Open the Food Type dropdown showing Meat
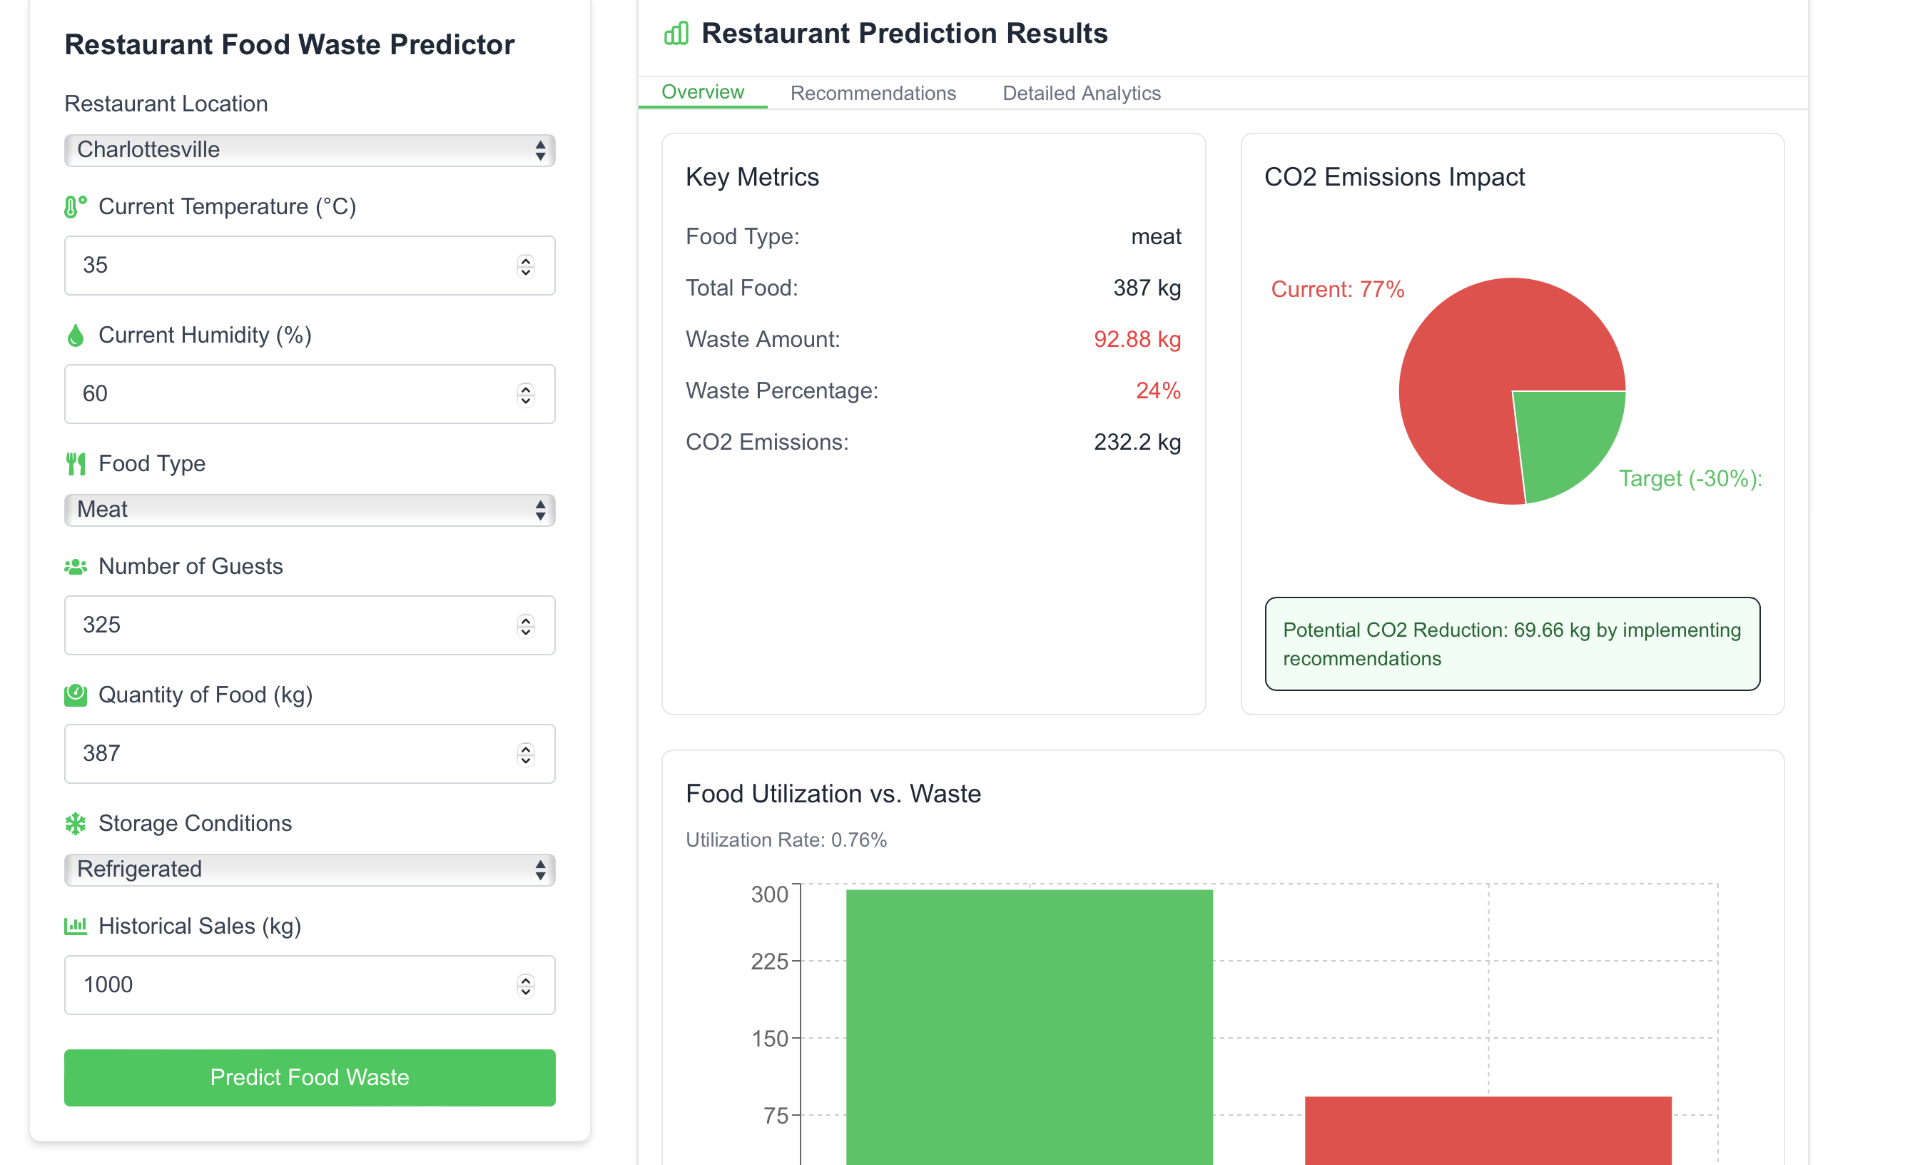This screenshot has height=1165, width=1925. pyautogui.click(x=310, y=510)
